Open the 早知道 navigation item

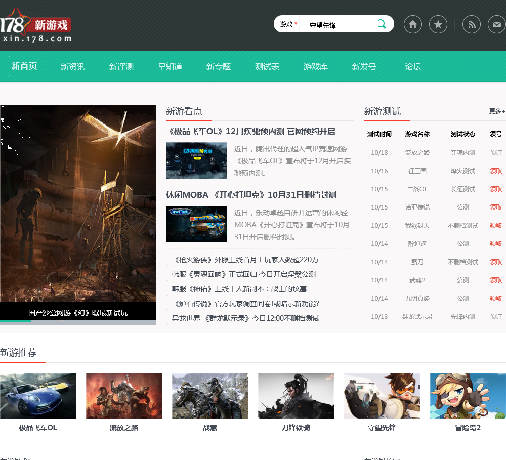[x=170, y=66]
